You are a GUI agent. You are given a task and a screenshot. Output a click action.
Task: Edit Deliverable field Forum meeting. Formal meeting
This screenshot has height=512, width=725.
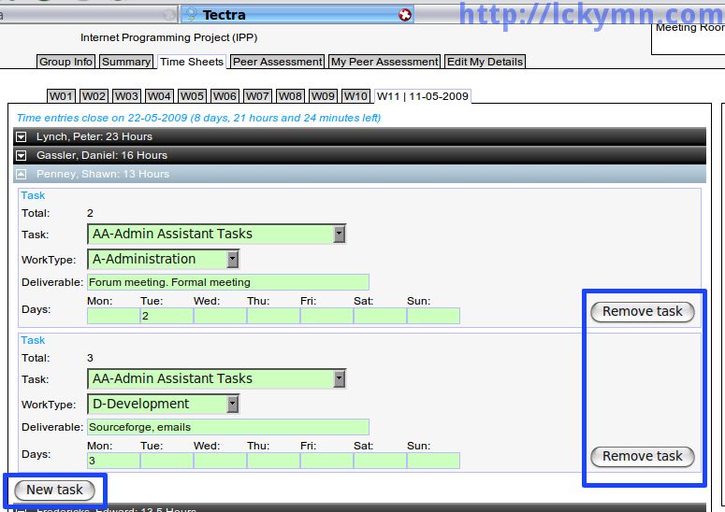[228, 282]
